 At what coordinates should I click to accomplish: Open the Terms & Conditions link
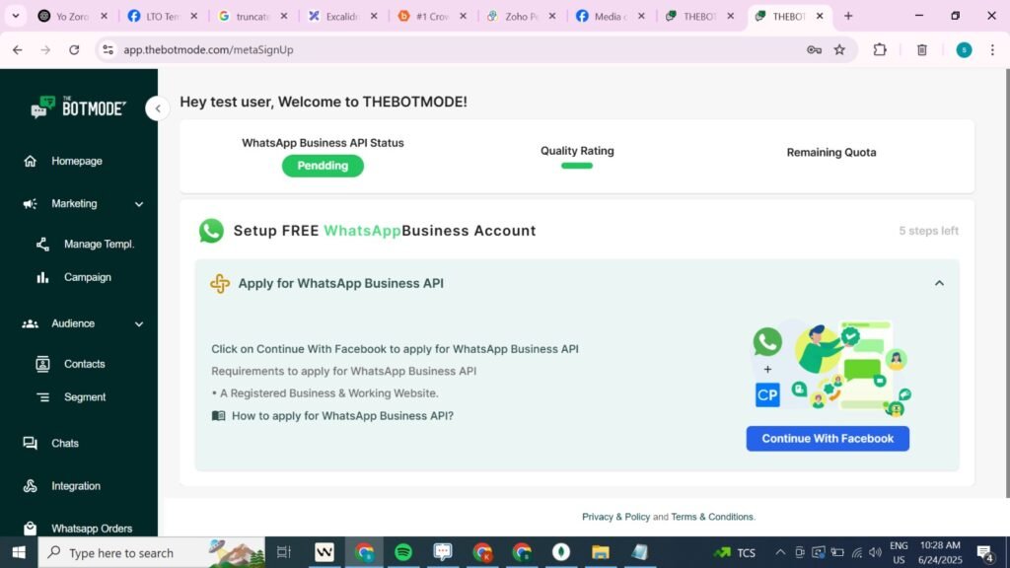(712, 517)
